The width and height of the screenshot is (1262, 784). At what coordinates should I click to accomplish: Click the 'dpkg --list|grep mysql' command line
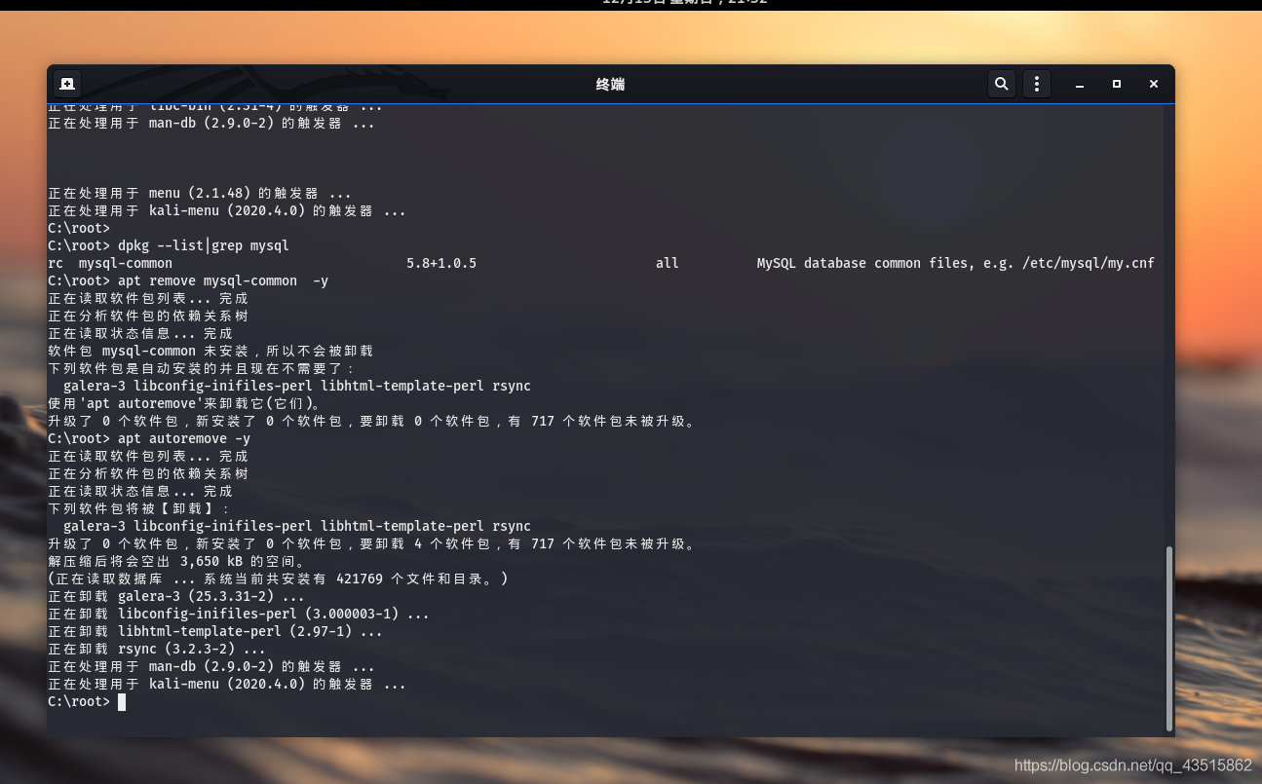[169, 245]
